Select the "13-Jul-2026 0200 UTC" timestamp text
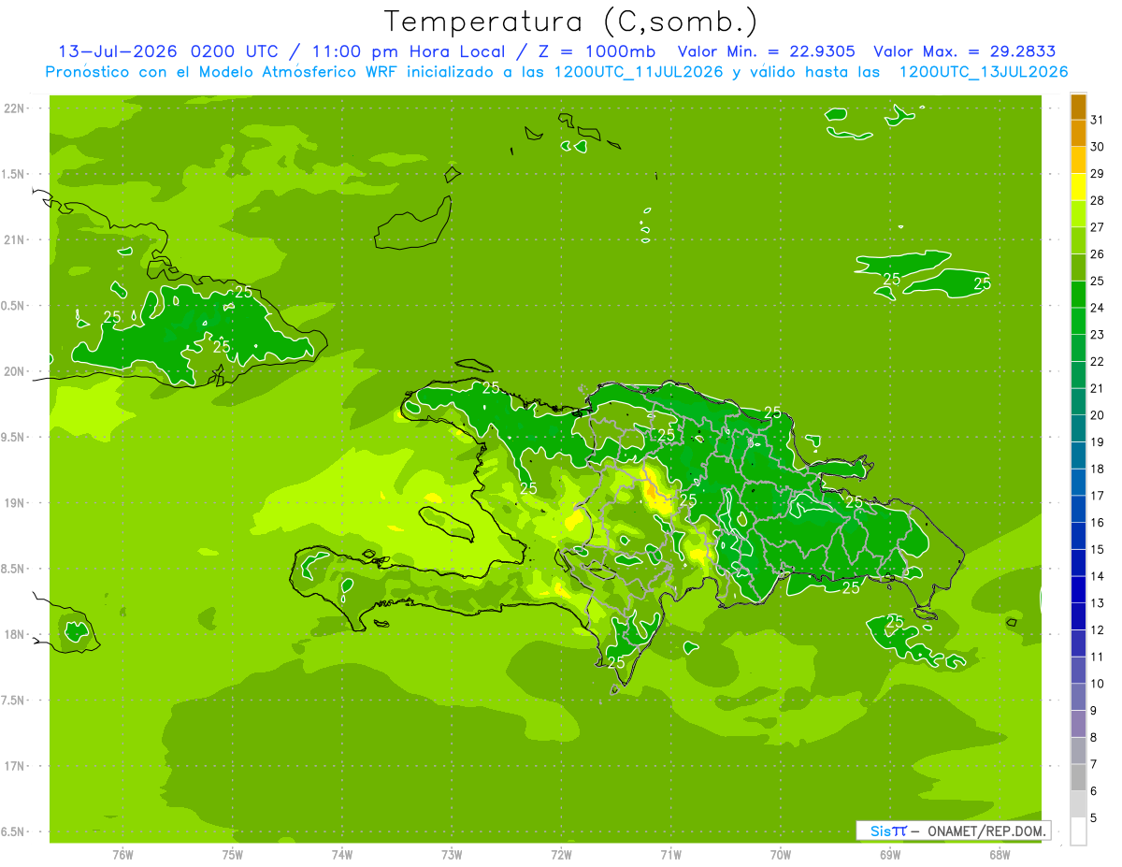This screenshot has height=867, width=1122. (167, 51)
